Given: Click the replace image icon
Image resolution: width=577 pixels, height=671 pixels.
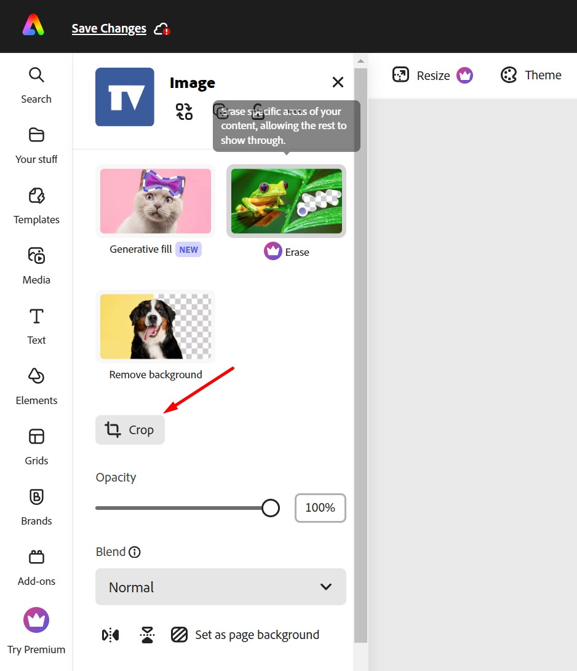Looking at the screenshot, I should pos(184,111).
